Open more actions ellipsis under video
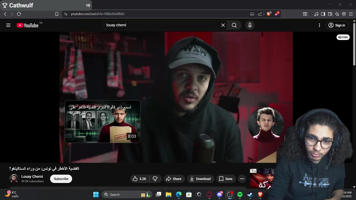 [x=242, y=179]
